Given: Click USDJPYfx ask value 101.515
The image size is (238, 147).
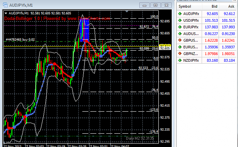Looking at the screenshot, I should [x=228, y=20].
